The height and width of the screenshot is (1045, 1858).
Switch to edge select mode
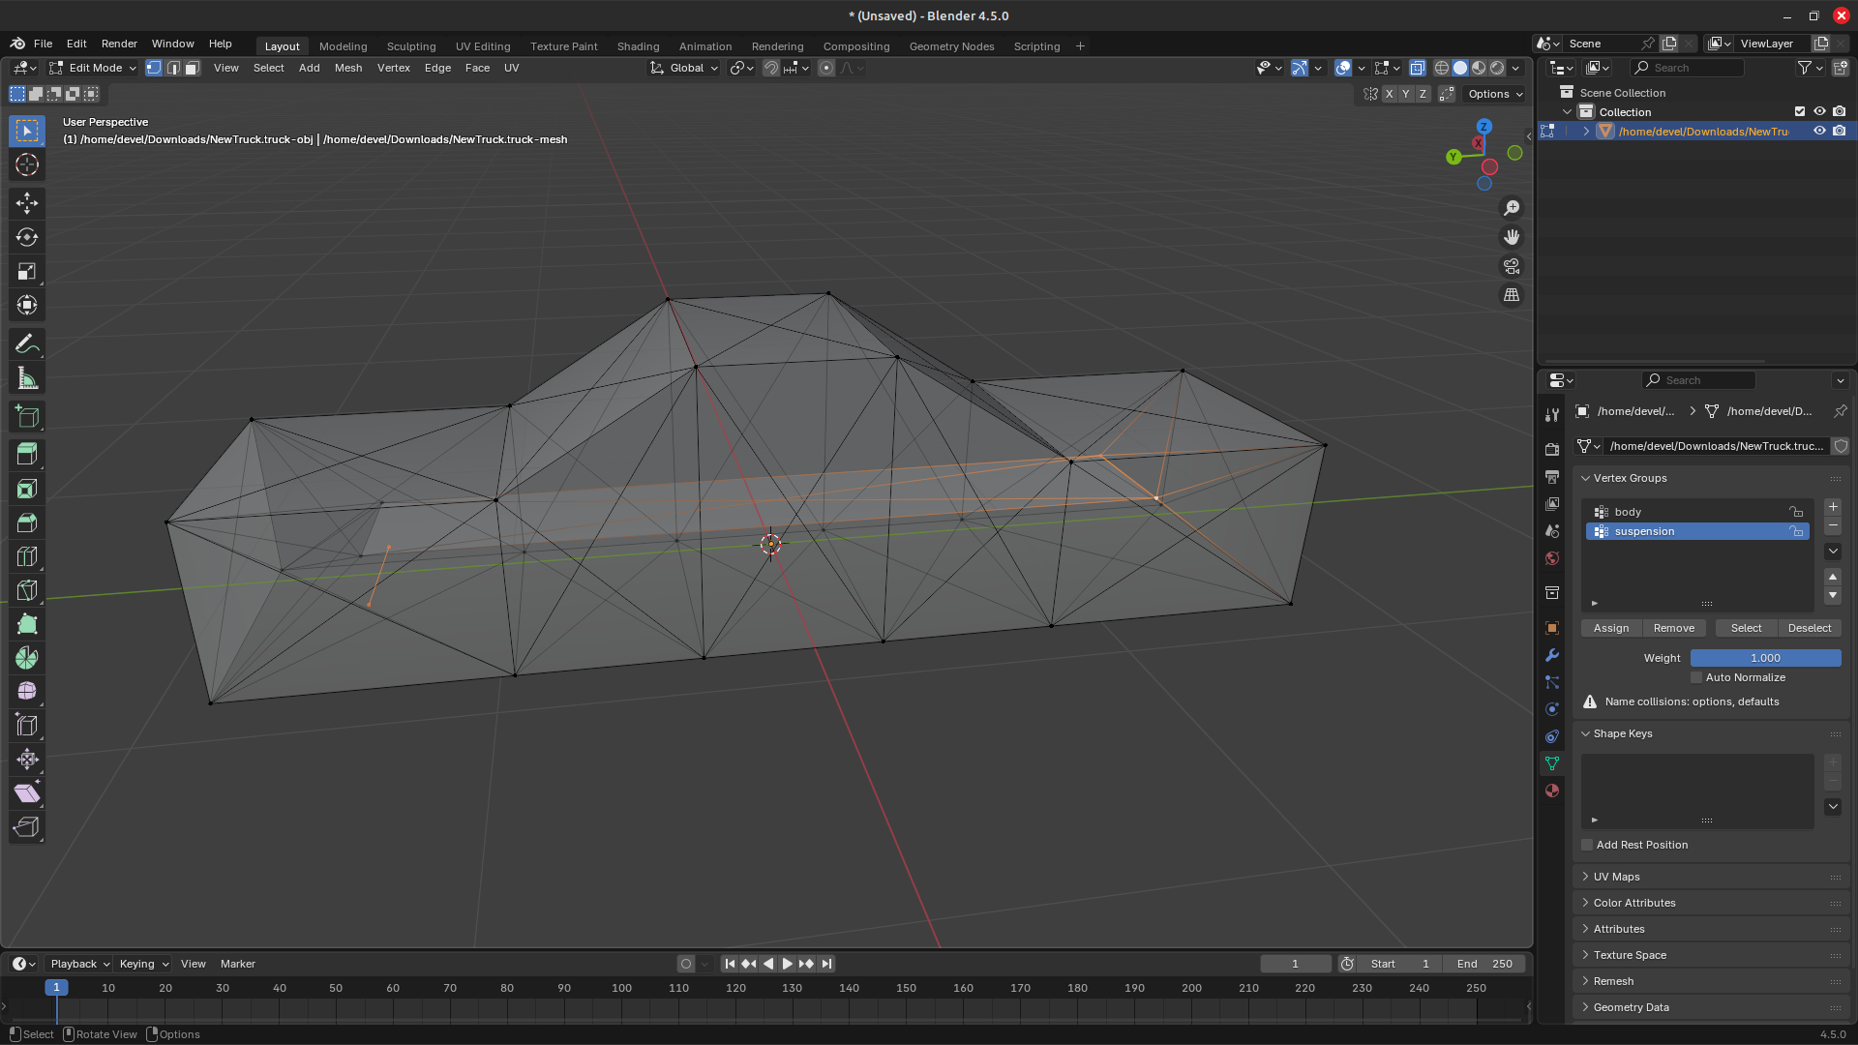(x=173, y=68)
